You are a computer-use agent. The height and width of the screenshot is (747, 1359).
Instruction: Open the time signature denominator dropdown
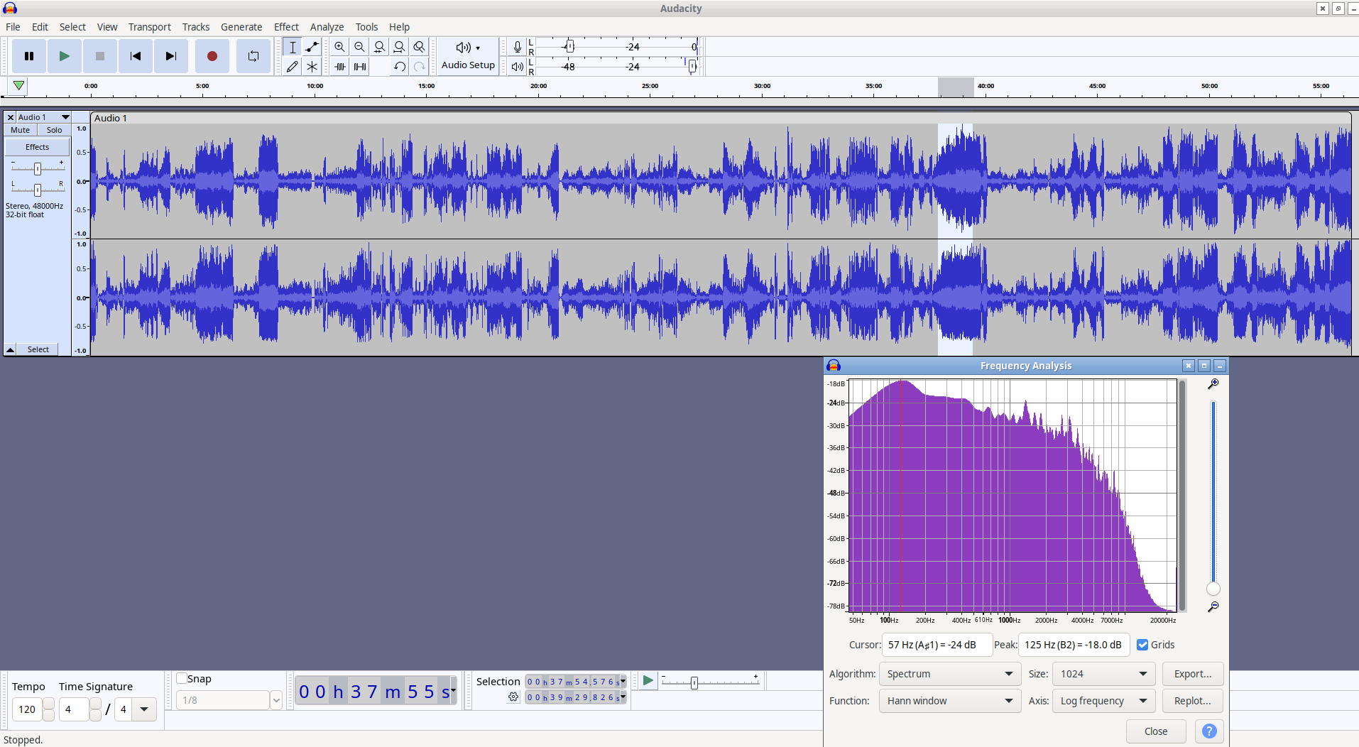pos(144,709)
